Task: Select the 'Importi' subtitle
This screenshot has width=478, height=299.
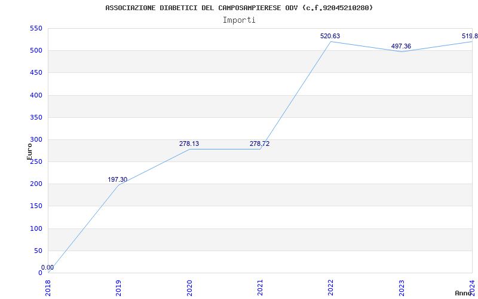Action: pos(239,20)
